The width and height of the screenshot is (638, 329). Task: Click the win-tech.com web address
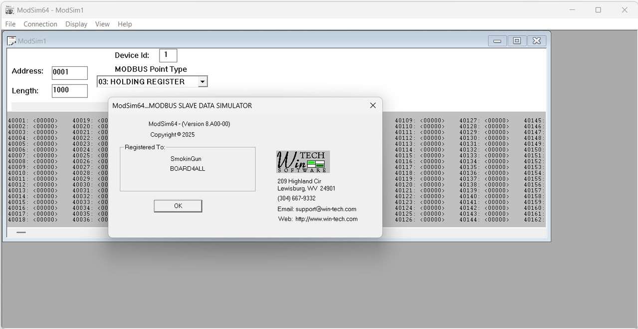(x=326, y=219)
